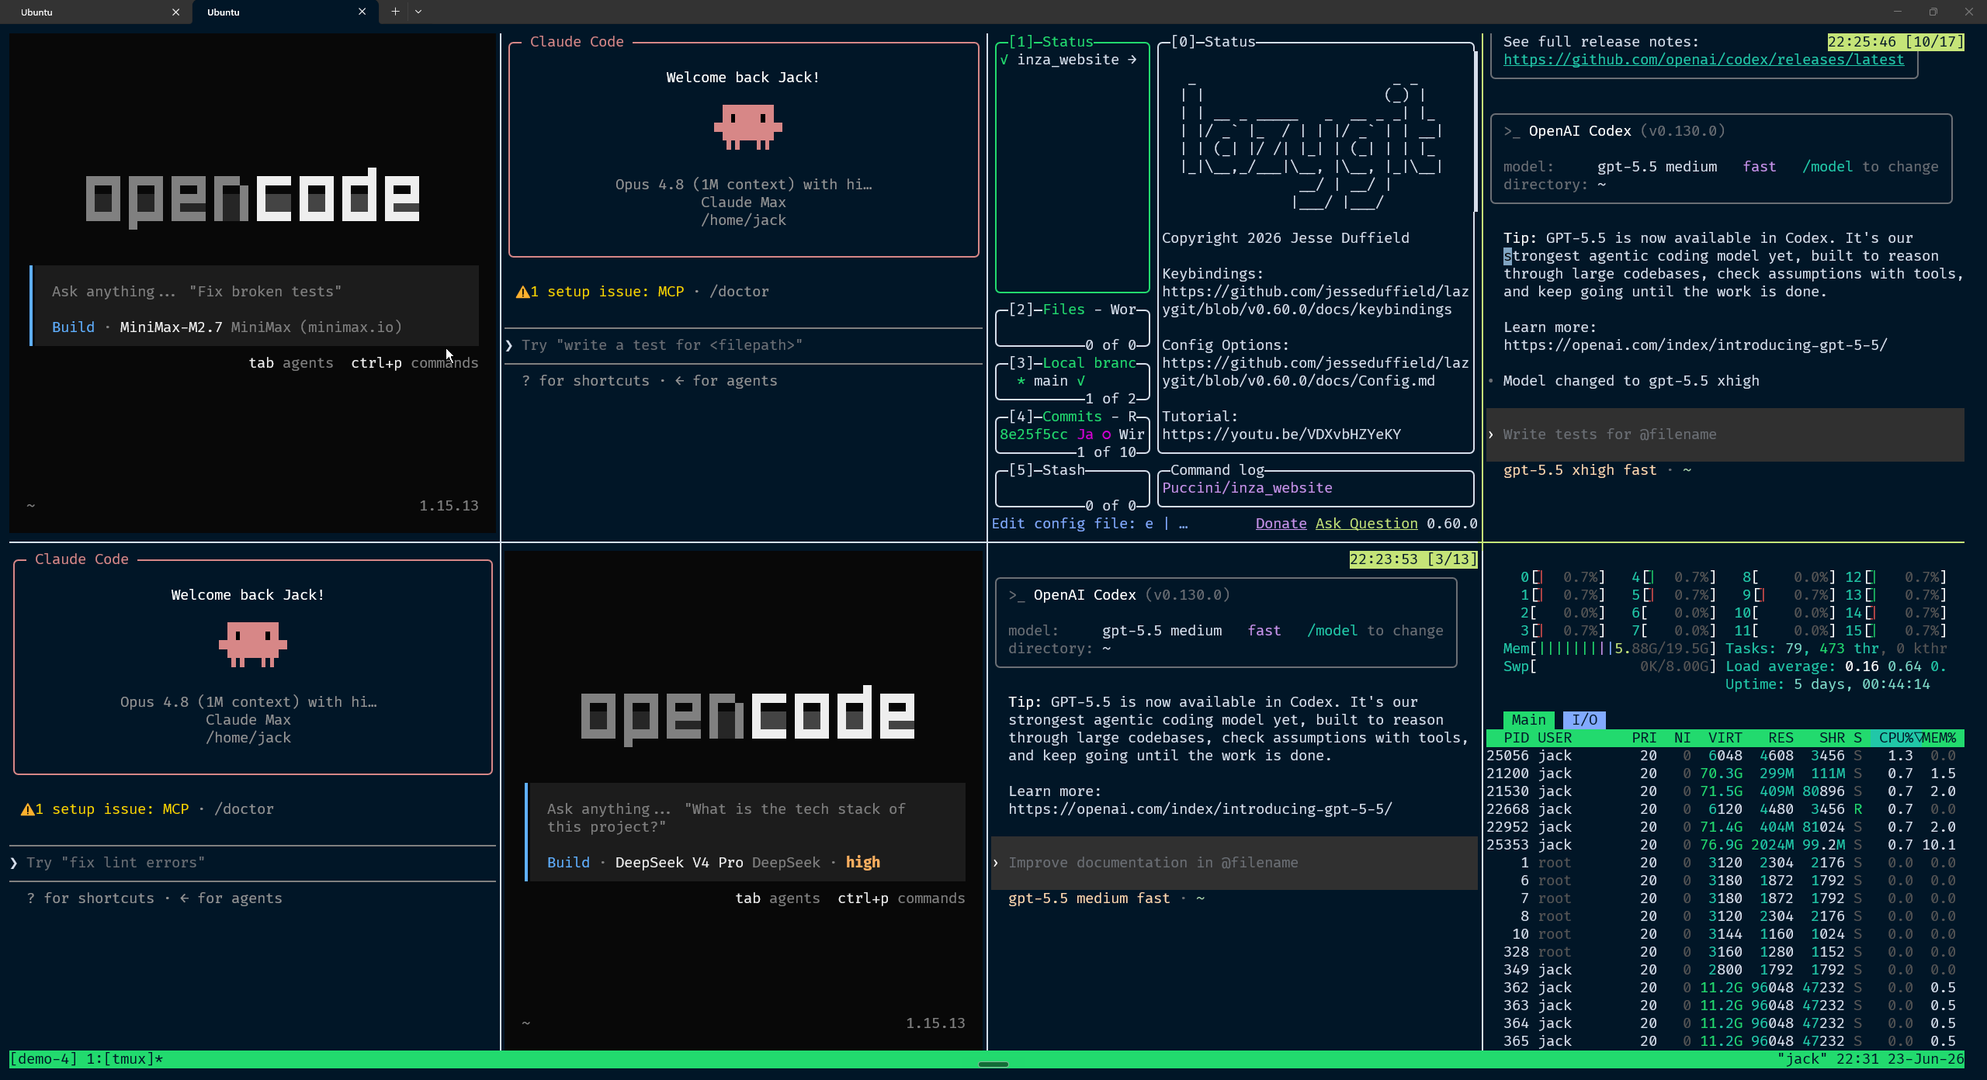
Task: Click /doctor in the bottom-left Claude Code pane
Action: (x=244, y=809)
